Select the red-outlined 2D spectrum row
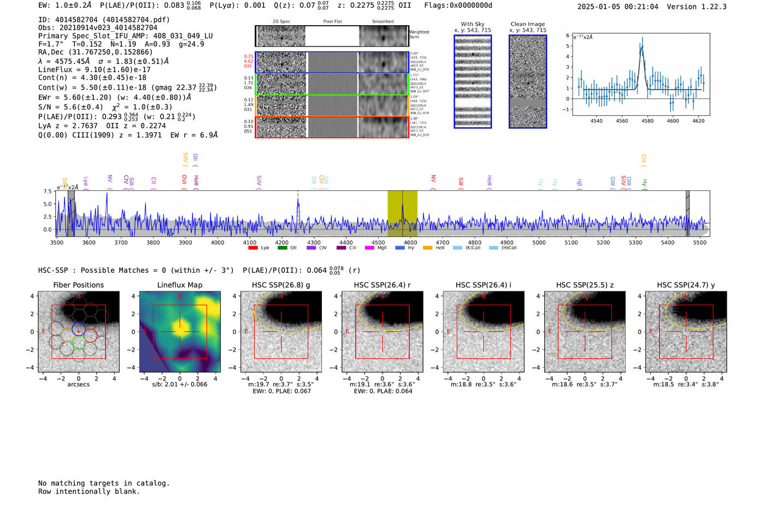This screenshot has width=765, height=521. (332, 127)
